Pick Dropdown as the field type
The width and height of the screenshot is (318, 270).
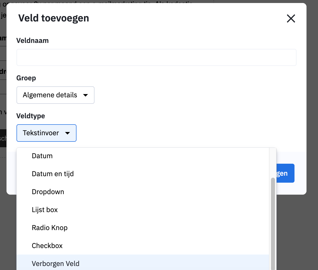click(x=48, y=192)
